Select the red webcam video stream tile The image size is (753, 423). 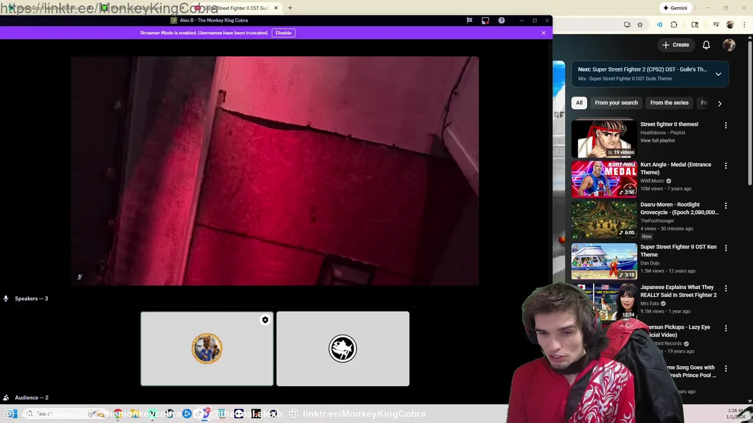point(275,171)
